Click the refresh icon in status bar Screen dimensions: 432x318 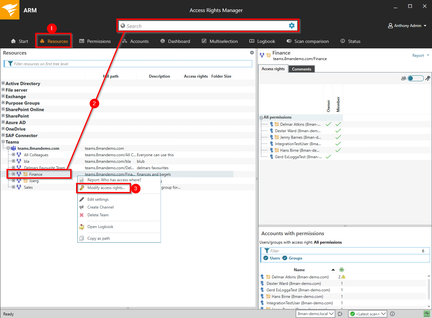(340, 314)
